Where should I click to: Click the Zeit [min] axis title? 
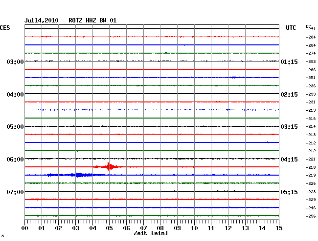pos(151,233)
